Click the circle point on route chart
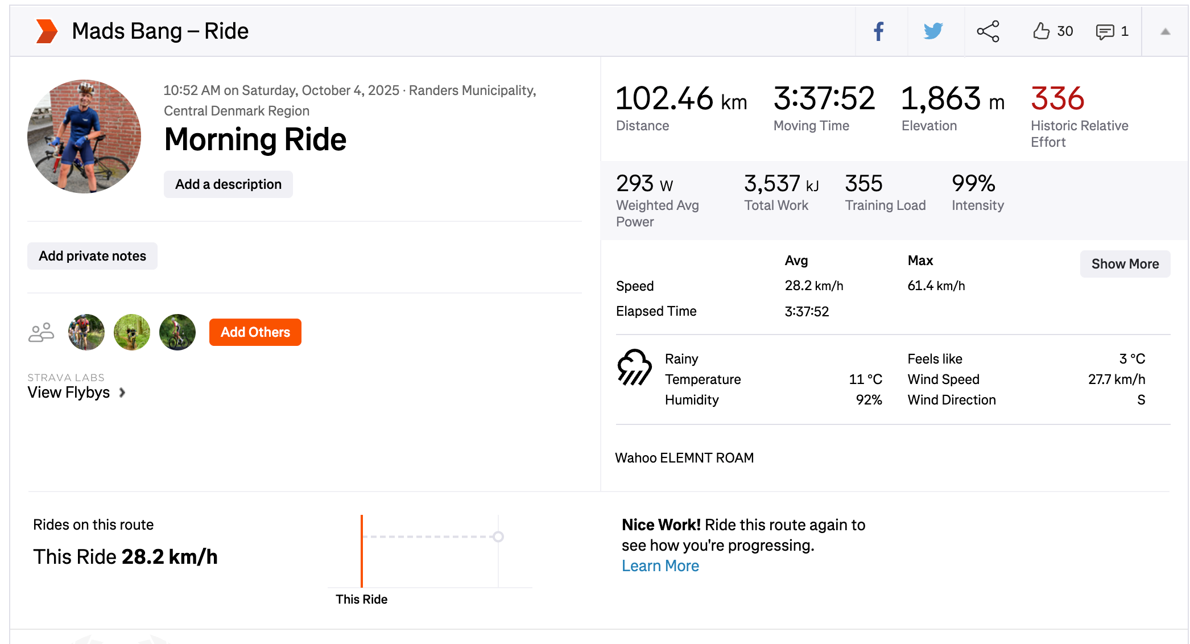 pos(498,536)
